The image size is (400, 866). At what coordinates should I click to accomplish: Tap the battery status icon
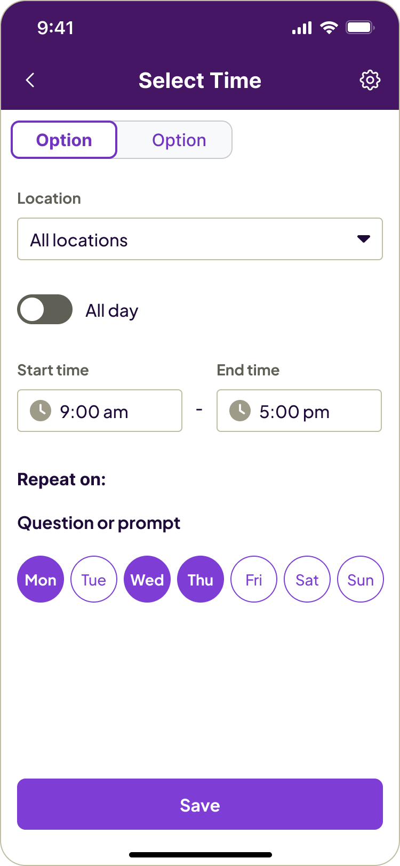pyautogui.click(x=361, y=28)
